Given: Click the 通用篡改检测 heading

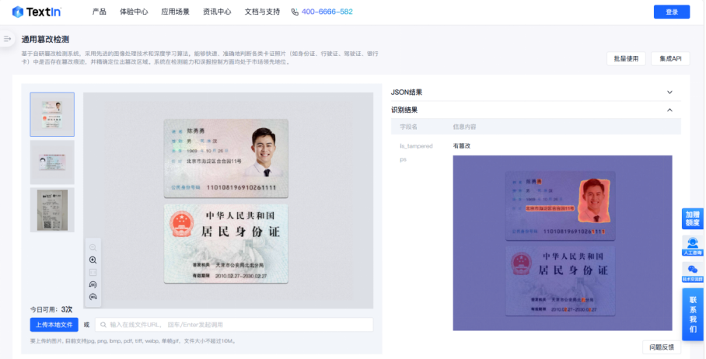Looking at the screenshot, I should tap(45, 40).
